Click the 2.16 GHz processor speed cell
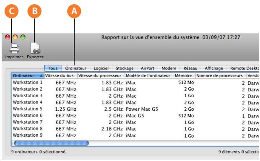Viewport: 260px width, 161px height. 112,129
